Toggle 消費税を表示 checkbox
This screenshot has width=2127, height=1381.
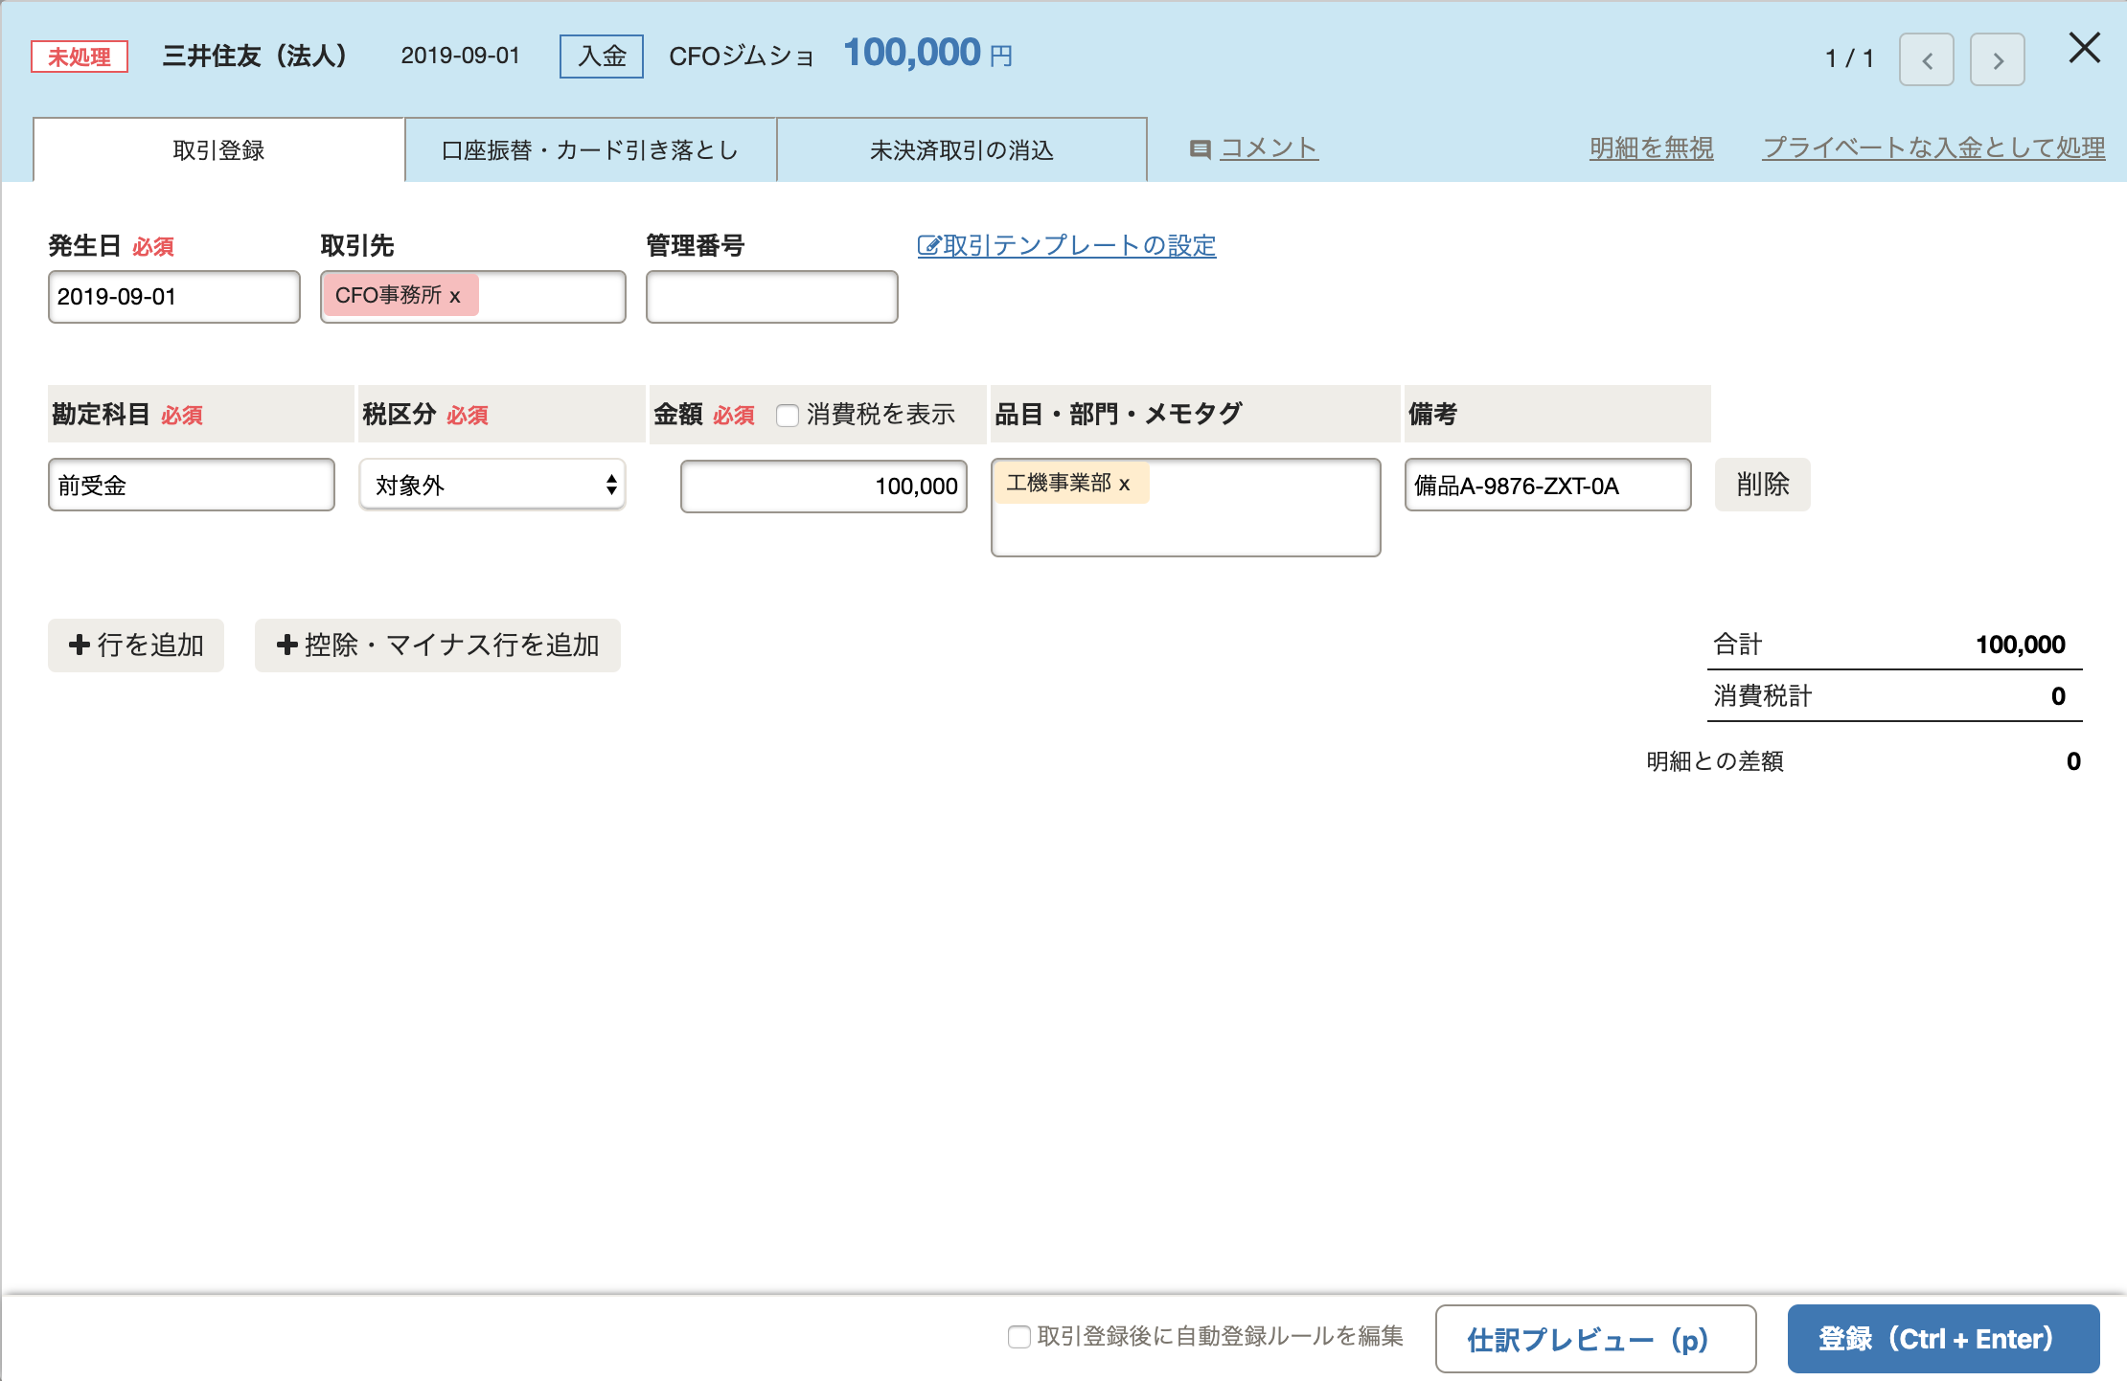pyautogui.click(x=788, y=415)
